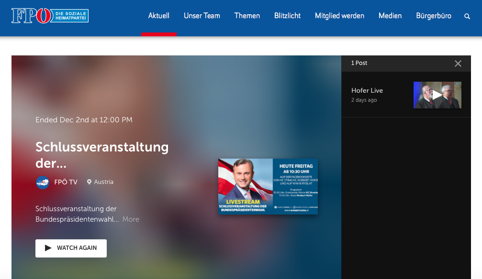482x279 pixels.
Task: Open the Blitzlicht menu item
Action: 287,16
